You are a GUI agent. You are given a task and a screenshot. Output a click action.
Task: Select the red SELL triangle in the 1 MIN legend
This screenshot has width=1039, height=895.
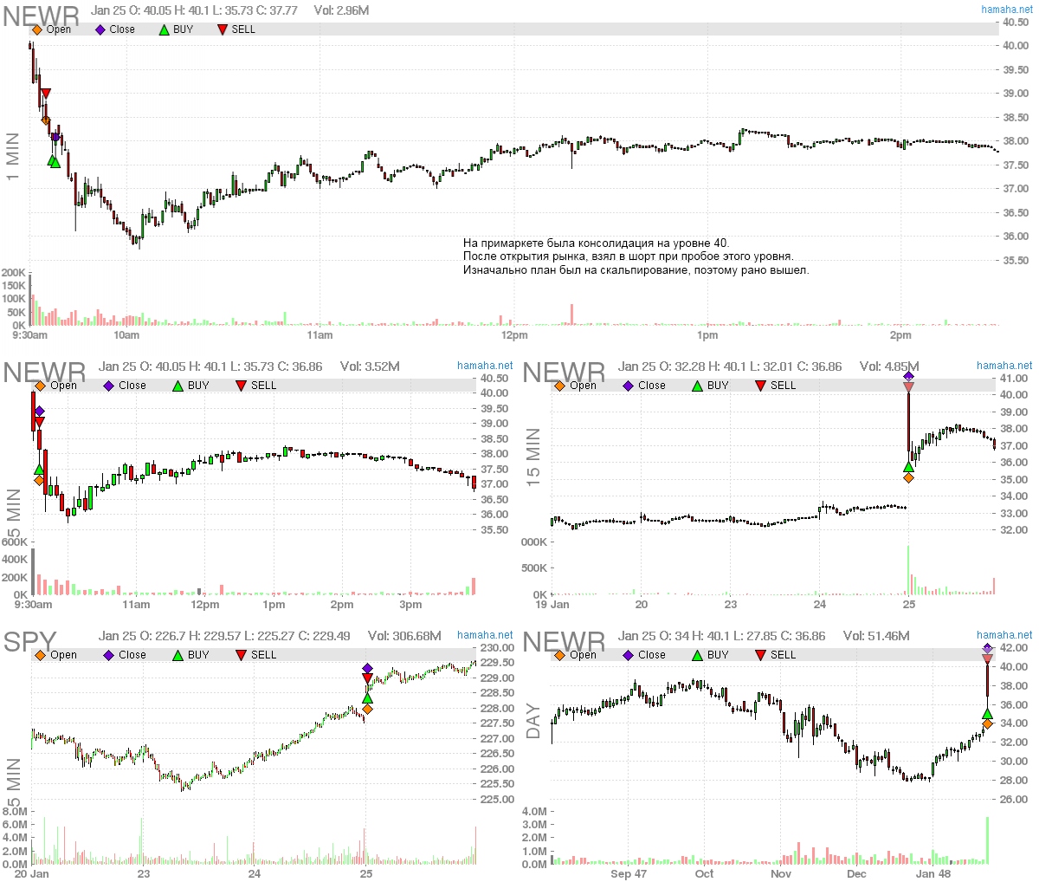[223, 29]
